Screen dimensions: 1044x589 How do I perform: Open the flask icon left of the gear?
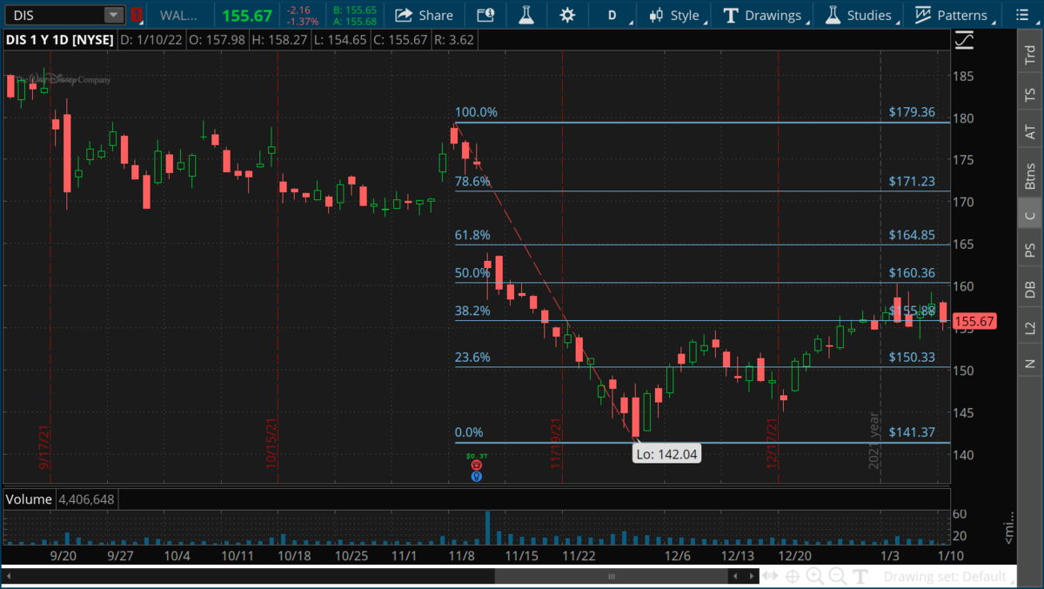click(x=525, y=15)
